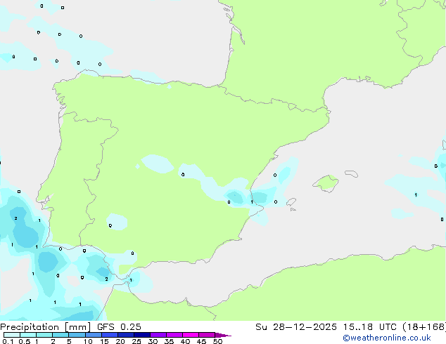446x344 pixels.
Task: Click the 5 mm legend color swatch
Action: click(77, 335)
